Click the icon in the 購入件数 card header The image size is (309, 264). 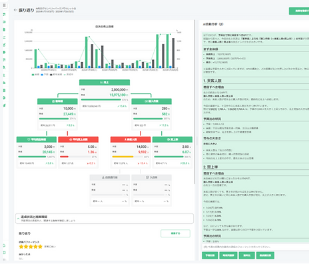click(146, 101)
